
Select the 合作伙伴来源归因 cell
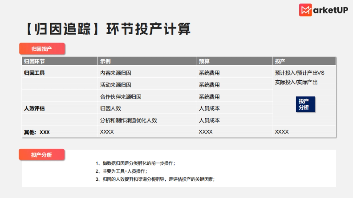121,97
